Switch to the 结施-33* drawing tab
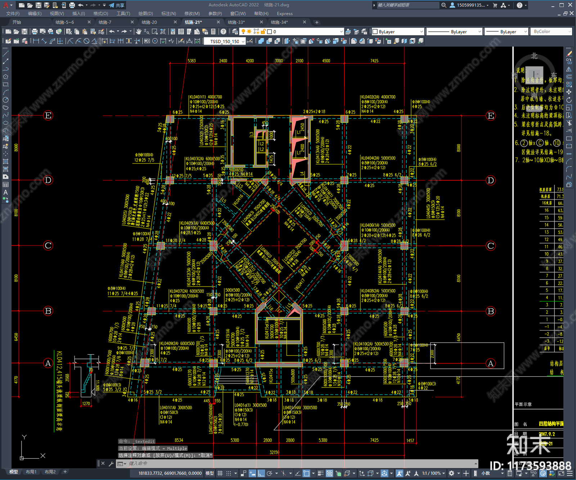Viewport: 576px width, 480px height. pyautogui.click(x=236, y=22)
